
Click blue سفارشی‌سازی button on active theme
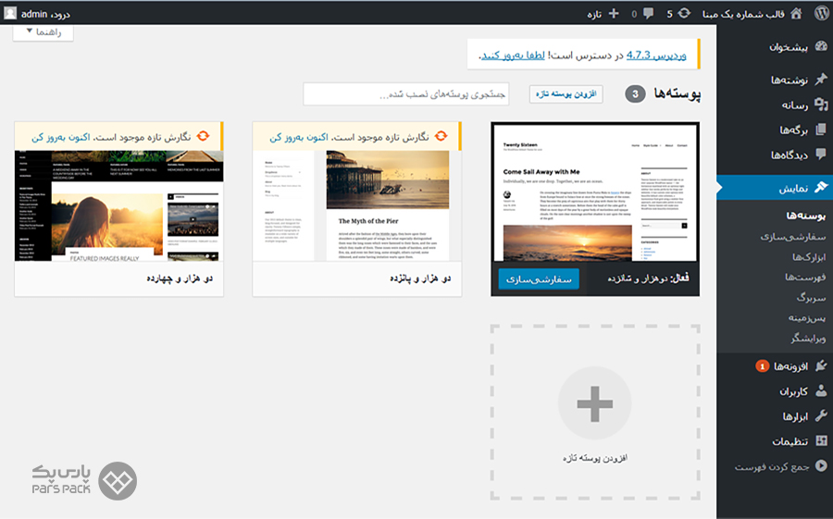tap(539, 278)
